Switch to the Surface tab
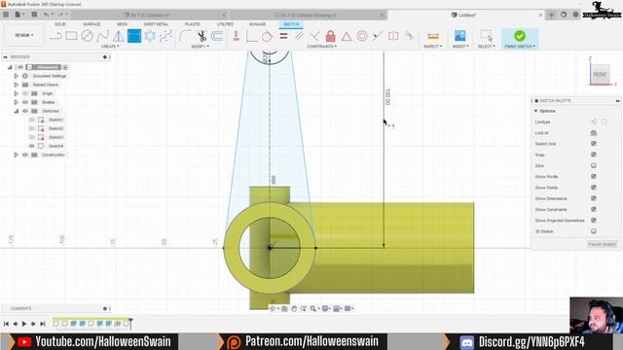This screenshot has height=350, width=623. coord(92,24)
